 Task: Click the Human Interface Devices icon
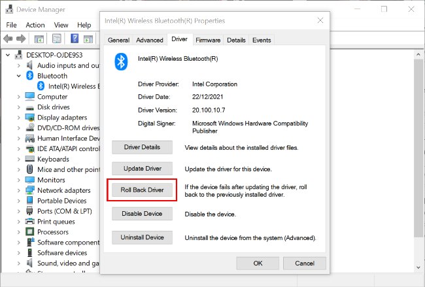coord(30,138)
